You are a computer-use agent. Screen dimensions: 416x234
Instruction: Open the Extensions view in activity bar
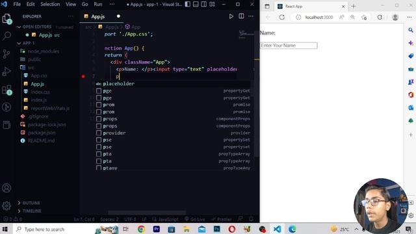click(7, 90)
